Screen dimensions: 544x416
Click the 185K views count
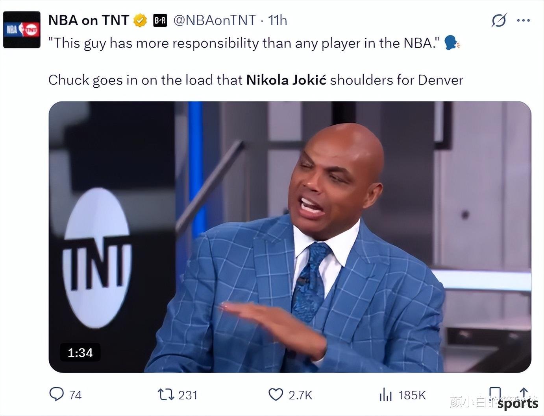(x=412, y=395)
